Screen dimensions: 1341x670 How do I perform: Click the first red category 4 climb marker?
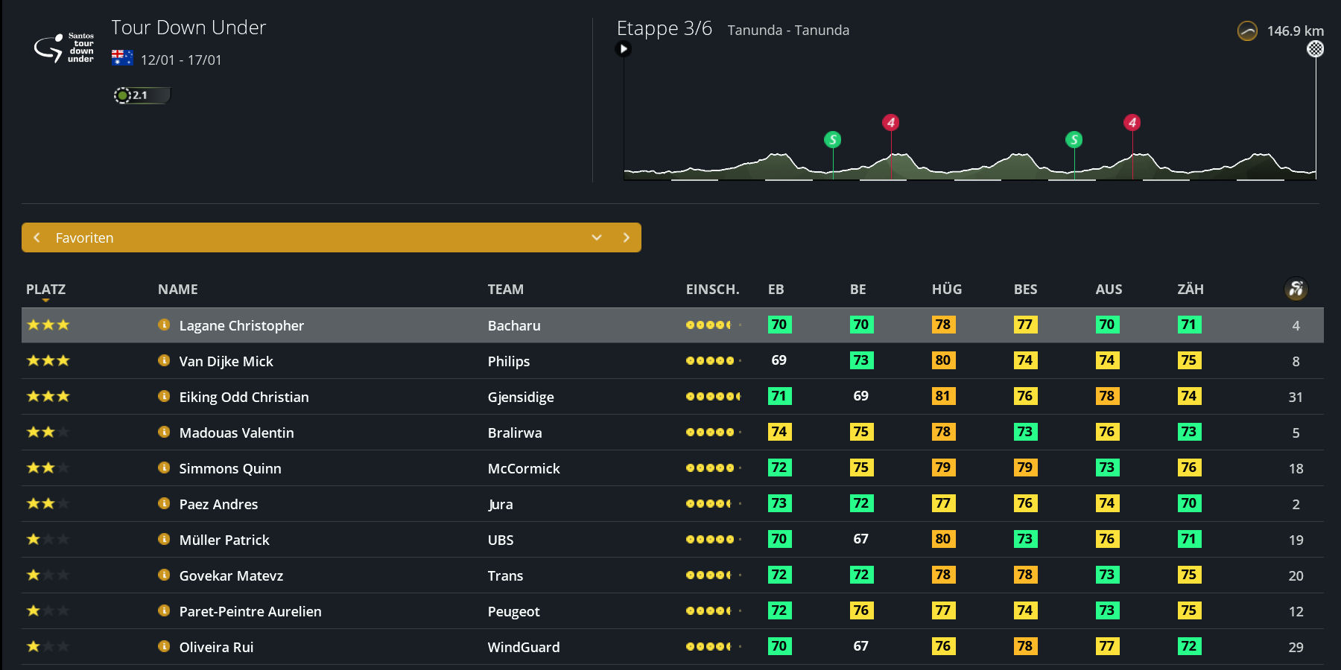pyautogui.click(x=891, y=122)
